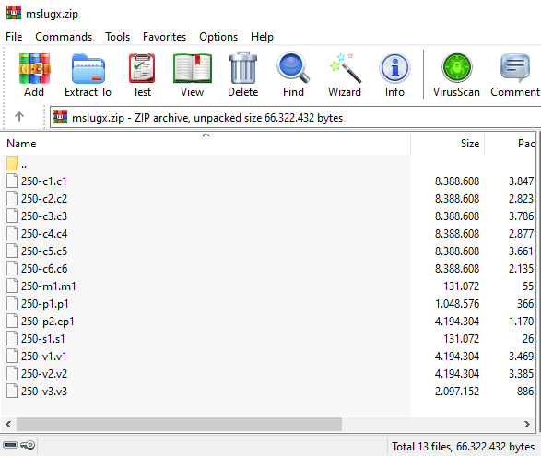
Task: Open the Comment tool
Action: point(515,74)
